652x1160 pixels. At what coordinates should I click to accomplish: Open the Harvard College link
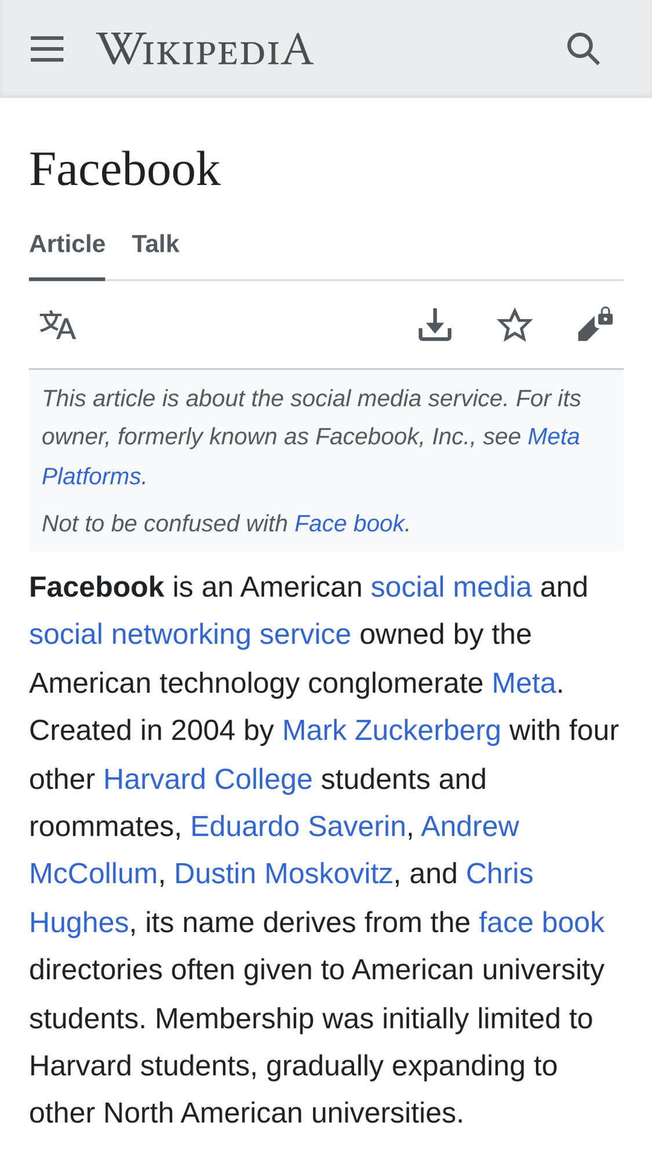point(208,780)
